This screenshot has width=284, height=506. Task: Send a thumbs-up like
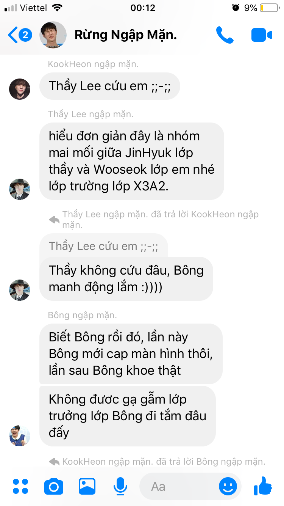[263, 486]
